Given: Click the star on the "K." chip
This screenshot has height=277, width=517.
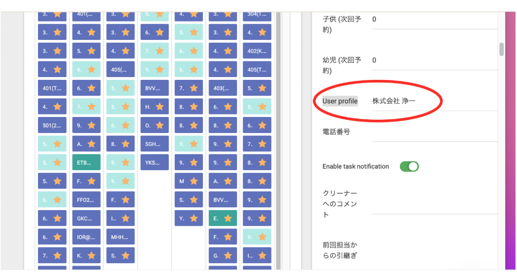Looking at the screenshot, I should pyautogui.click(x=91, y=256).
